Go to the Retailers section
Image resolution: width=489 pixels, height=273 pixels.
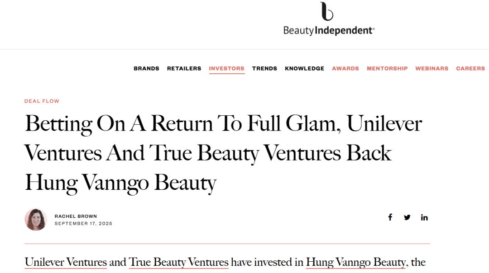pos(184,69)
